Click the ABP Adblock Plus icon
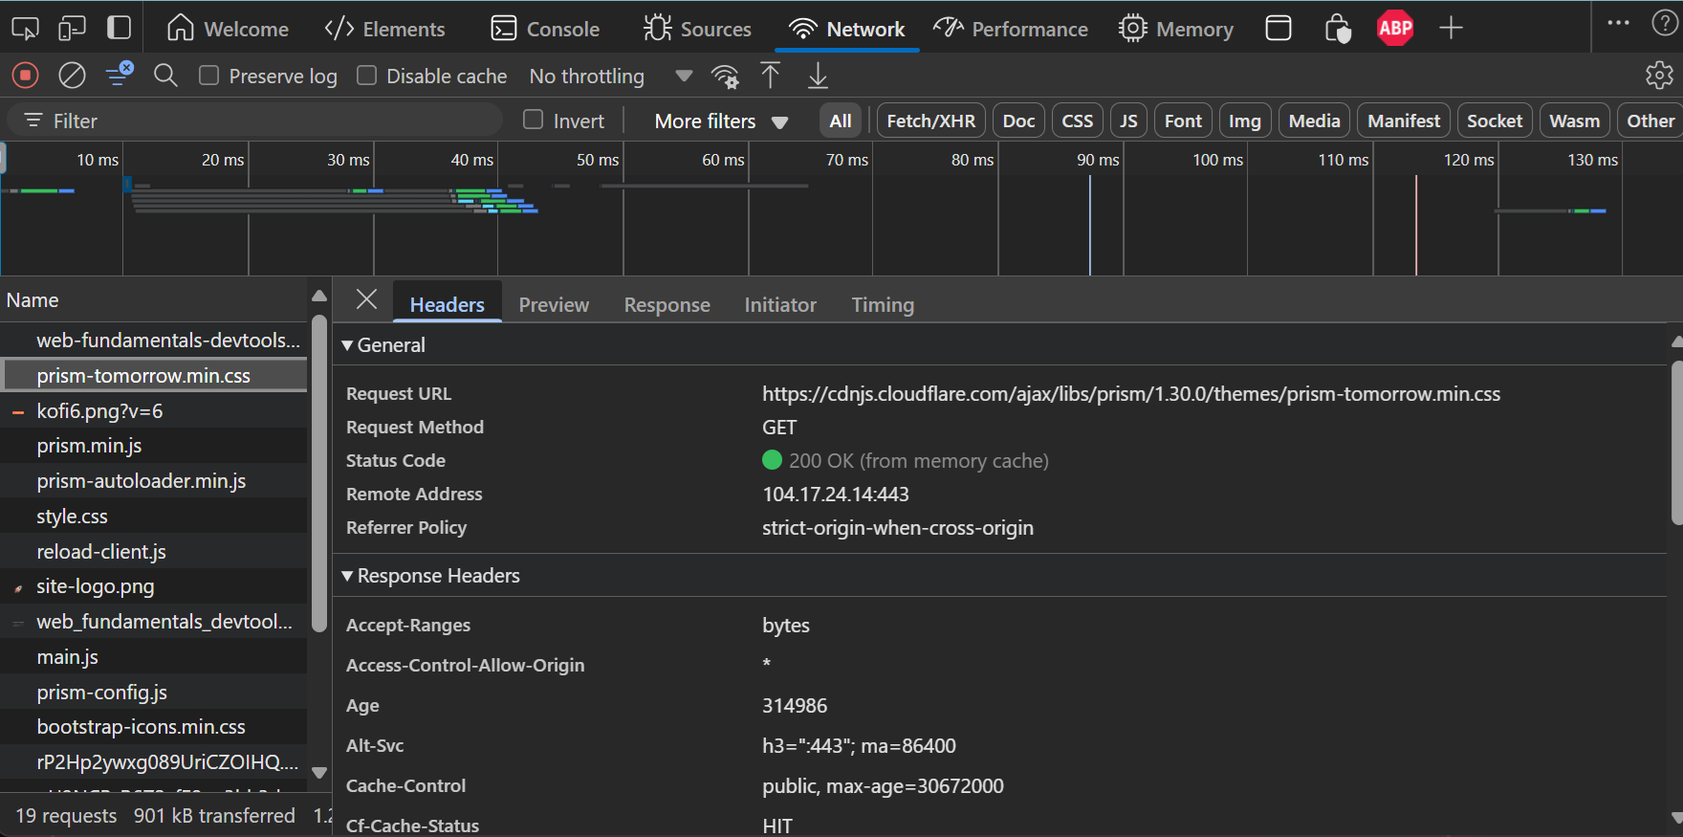1683x837 pixels. (x=1395, y=28)
